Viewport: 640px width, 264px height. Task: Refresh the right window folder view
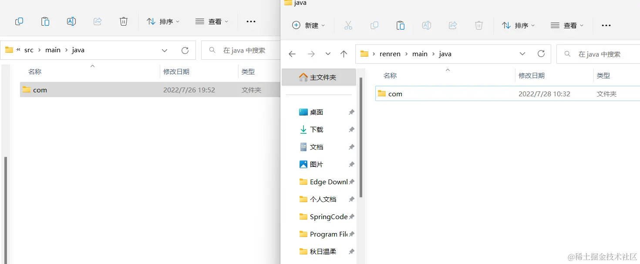(541, 54)
